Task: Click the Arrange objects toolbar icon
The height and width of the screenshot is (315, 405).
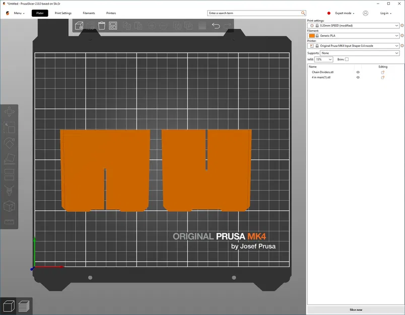Action: (x=113, y=26)
